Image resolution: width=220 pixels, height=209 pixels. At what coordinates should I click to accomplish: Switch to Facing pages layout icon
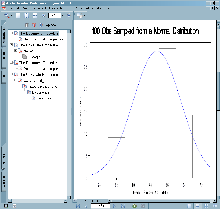click(x=215, y=206)
